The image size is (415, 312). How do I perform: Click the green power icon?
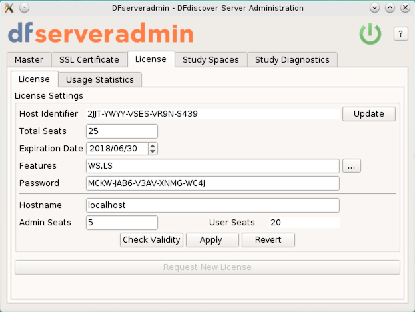[370, 34]
